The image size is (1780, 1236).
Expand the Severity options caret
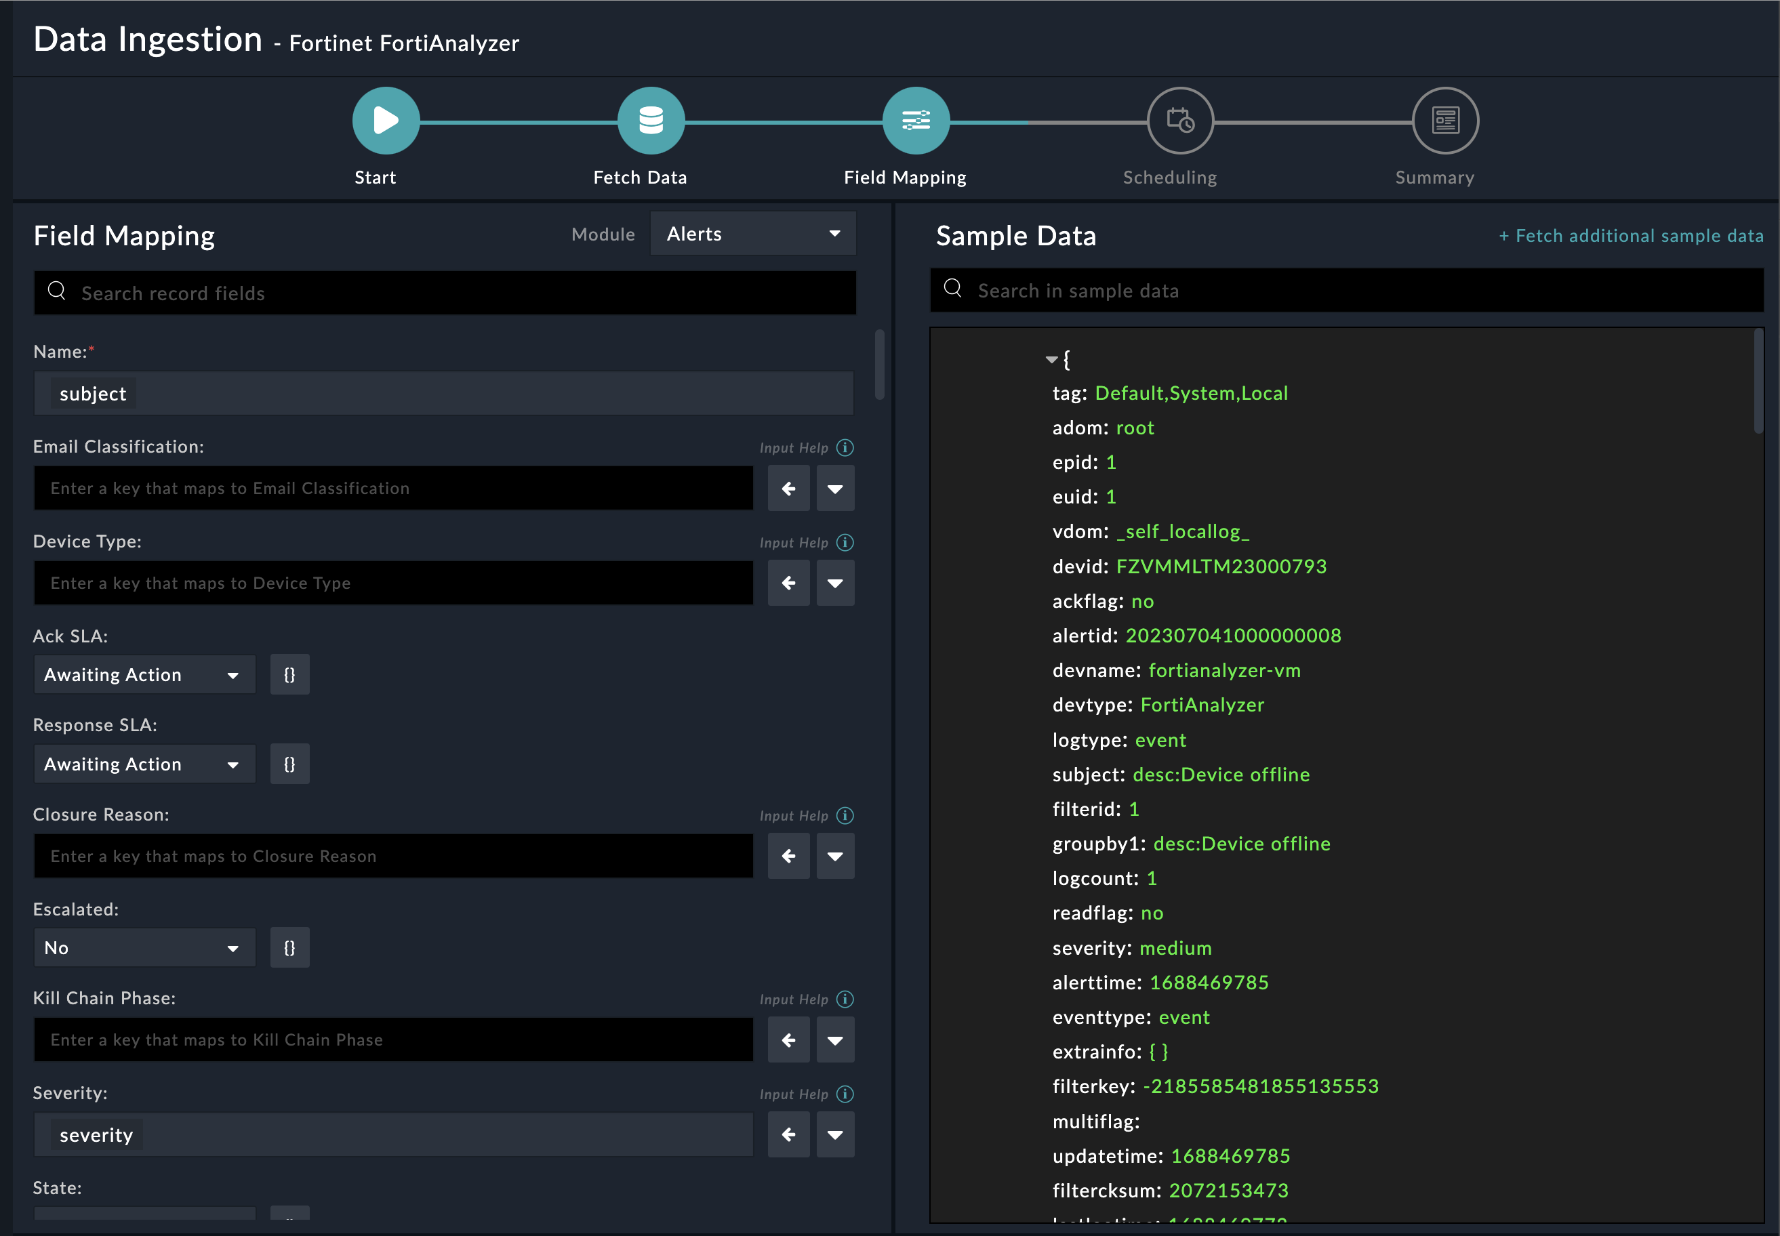(x=835, y=1134)
